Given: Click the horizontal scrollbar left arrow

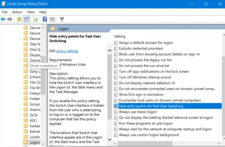Looking at the screenshot, I should coord(115,143).
